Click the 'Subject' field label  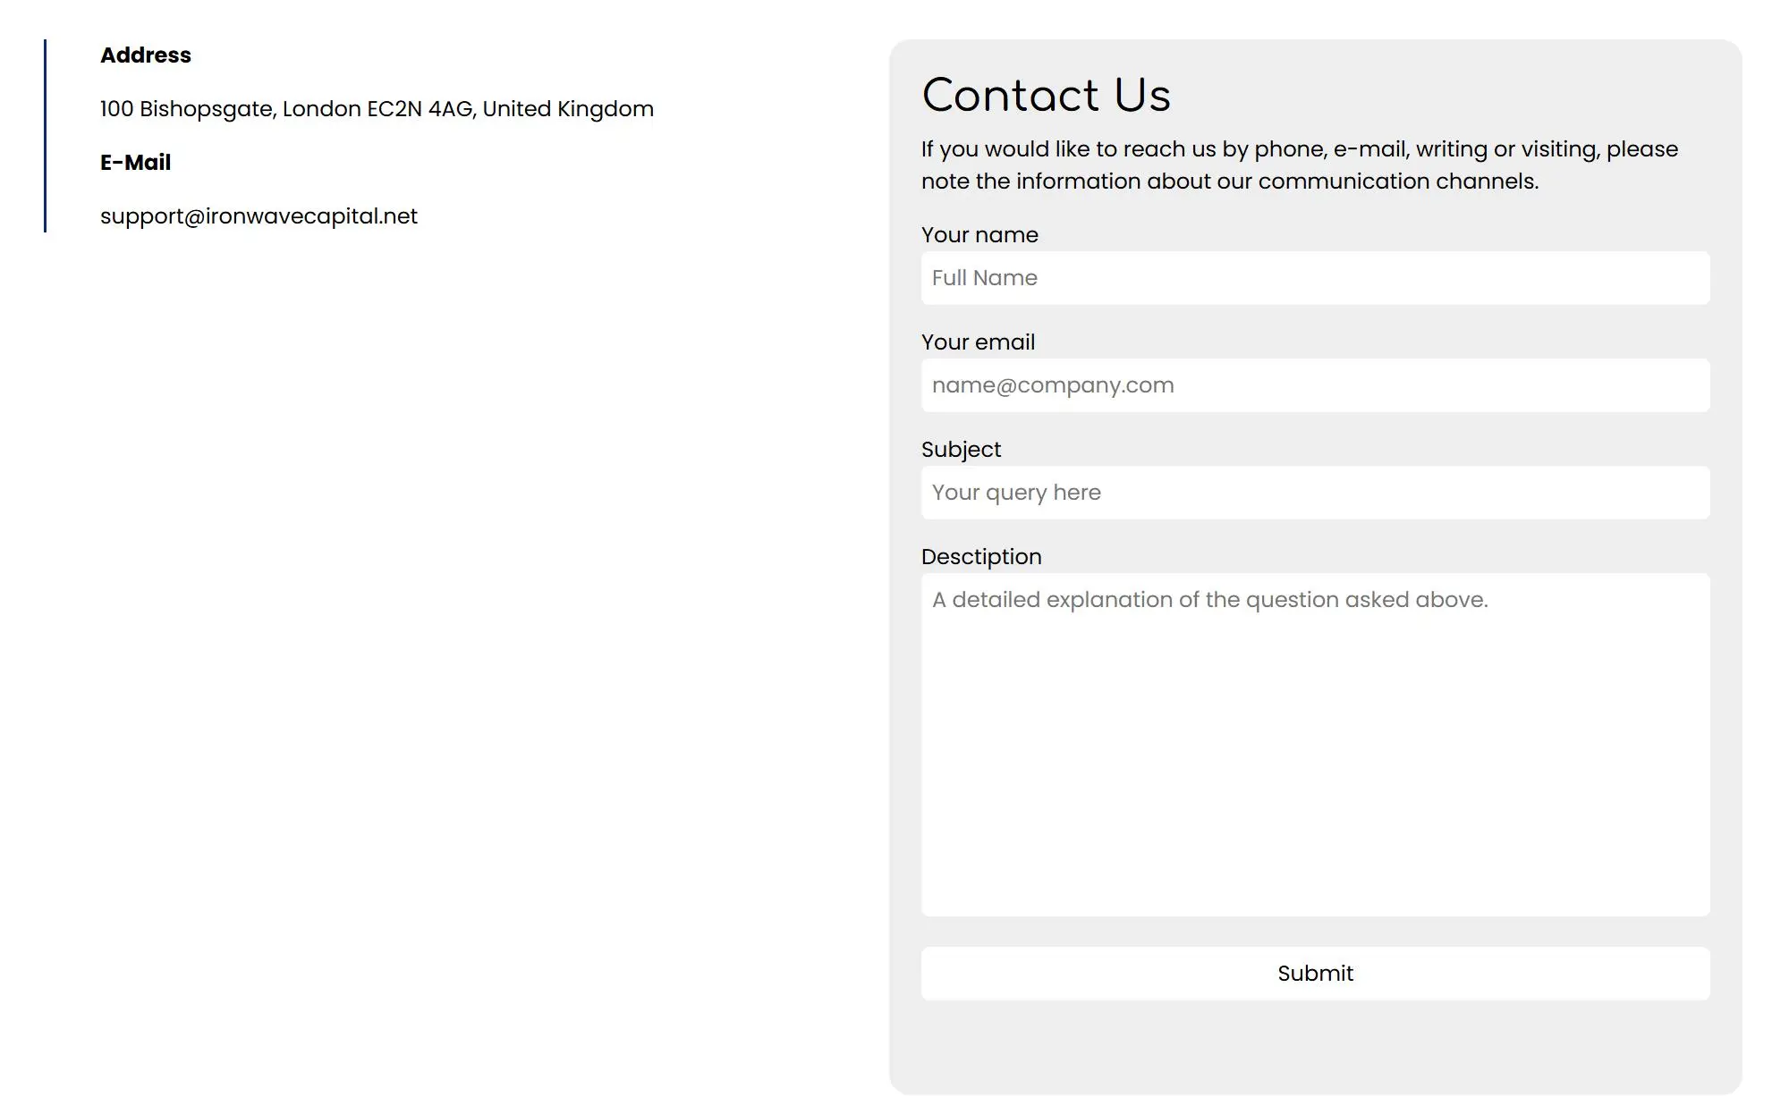point(961,450)
